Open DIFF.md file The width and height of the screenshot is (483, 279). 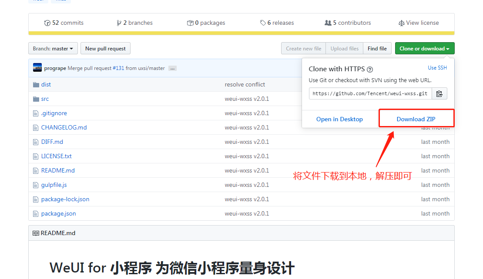coord(52,142)
